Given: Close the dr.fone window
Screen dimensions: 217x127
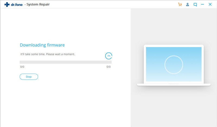Looking at the screenshot, I should click(210, 4).
